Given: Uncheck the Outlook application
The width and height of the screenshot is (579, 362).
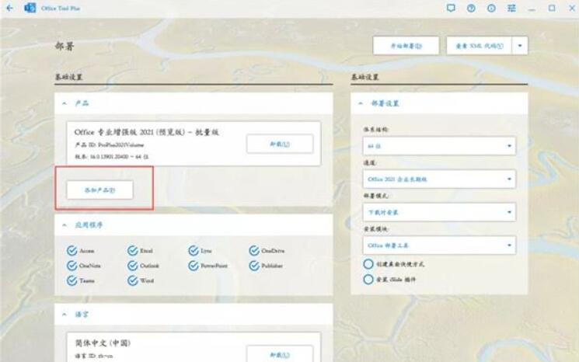Looking at the screenshot, I should (x=133, y=266).
